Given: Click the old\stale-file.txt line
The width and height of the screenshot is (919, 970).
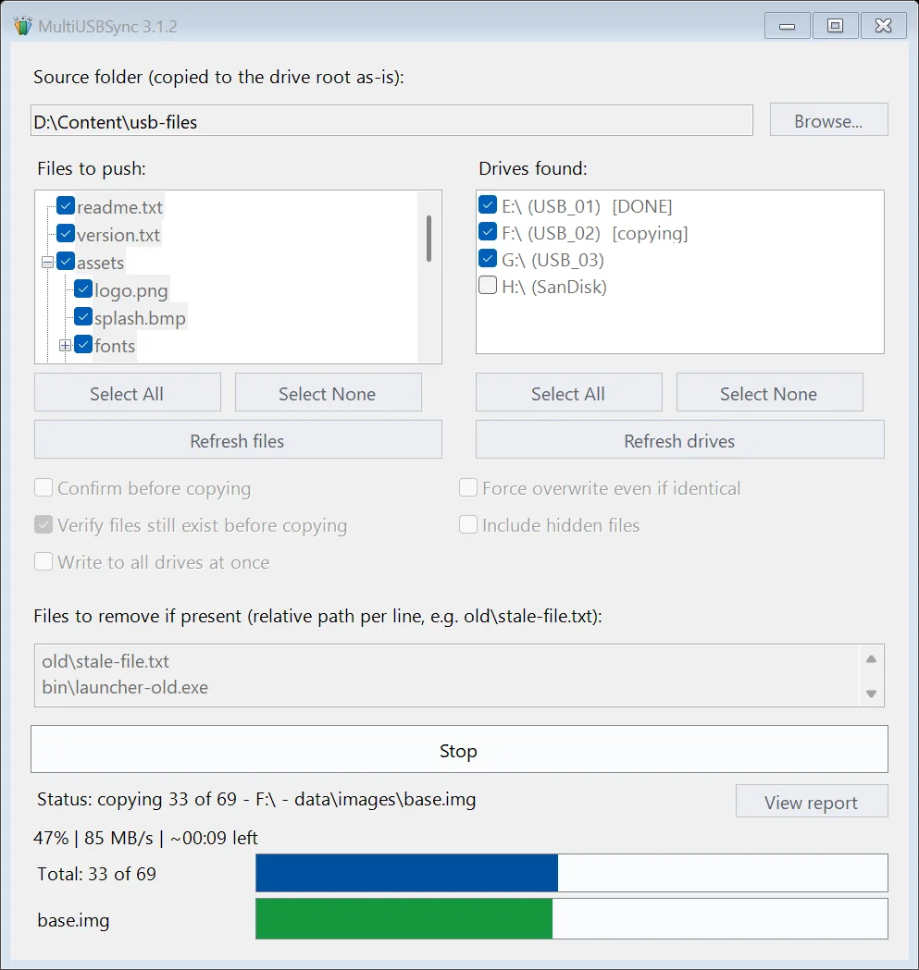Looking at the screenshot, I should [106, 661].
